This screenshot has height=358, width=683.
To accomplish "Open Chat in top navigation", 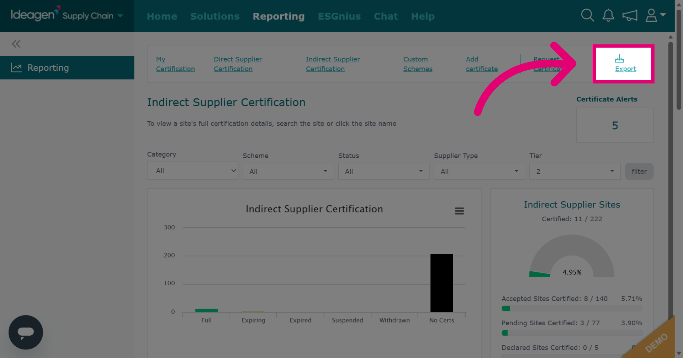I will pyautogui.click(x=386, y=16).
